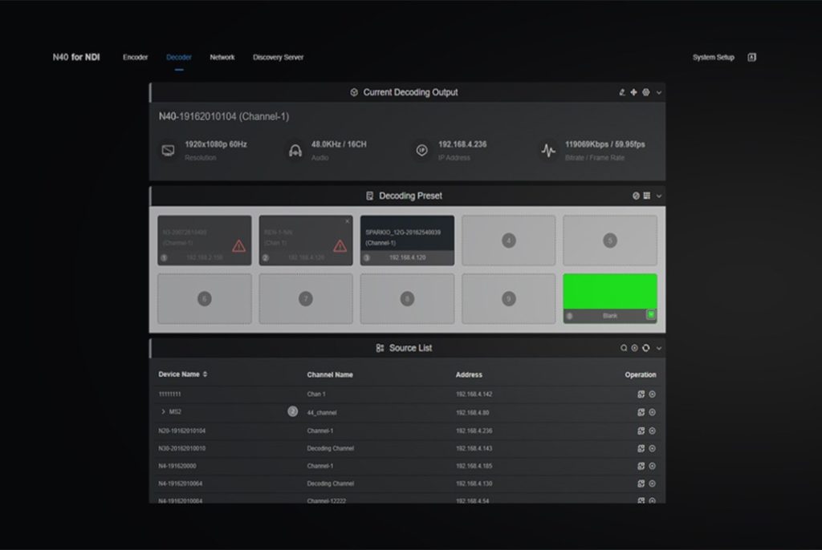Collapse the Decoding Preset panel

point(659,196)
